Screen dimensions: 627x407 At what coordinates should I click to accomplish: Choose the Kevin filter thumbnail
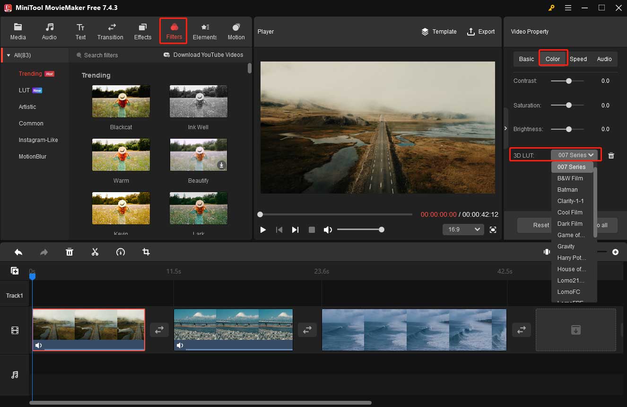[121, 208]
